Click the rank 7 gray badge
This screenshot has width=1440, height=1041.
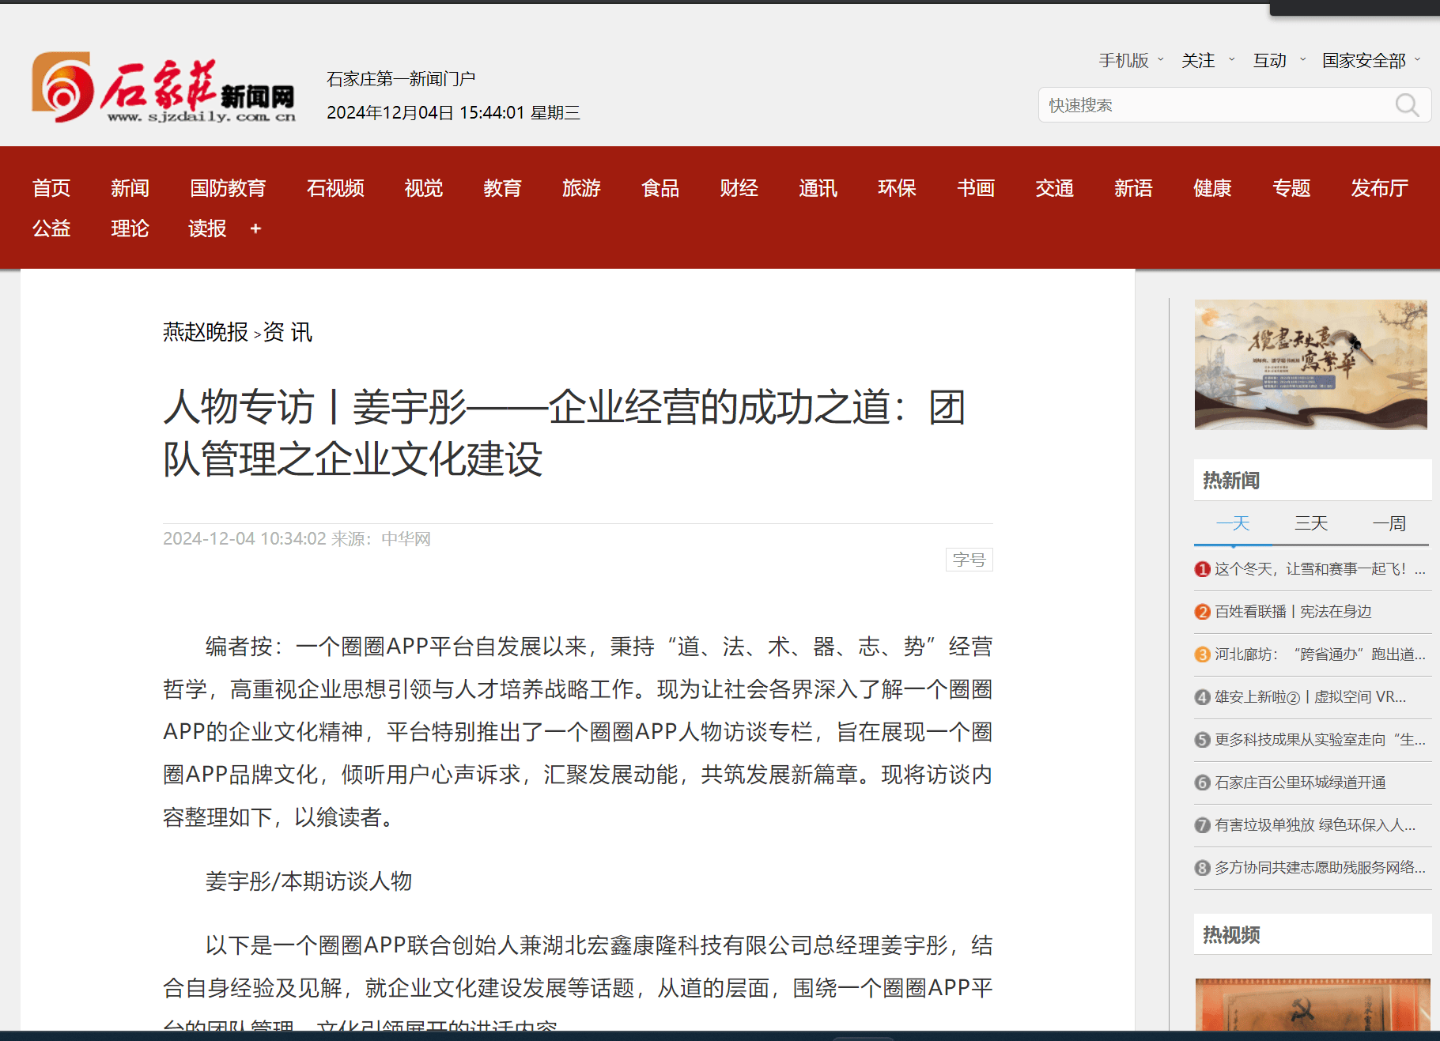coord(1203,825)
